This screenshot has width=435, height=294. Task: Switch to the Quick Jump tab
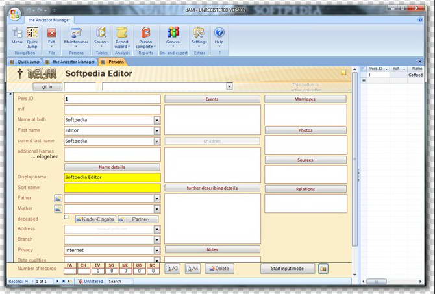point(25,62)
